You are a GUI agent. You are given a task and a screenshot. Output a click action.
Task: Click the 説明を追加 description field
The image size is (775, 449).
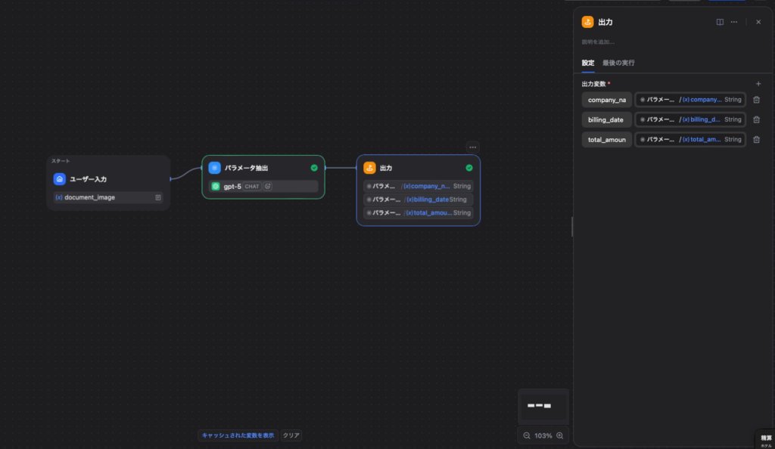tap(598, 42)
